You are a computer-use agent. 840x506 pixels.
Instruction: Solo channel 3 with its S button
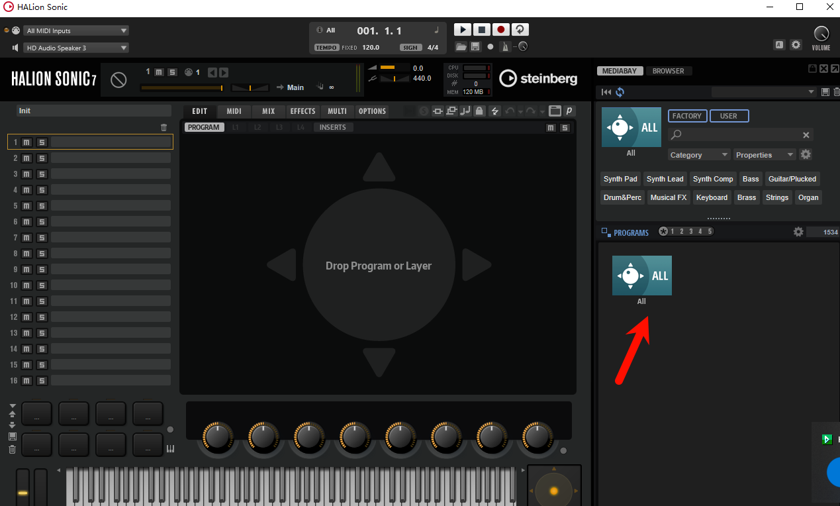click(41, 174)
